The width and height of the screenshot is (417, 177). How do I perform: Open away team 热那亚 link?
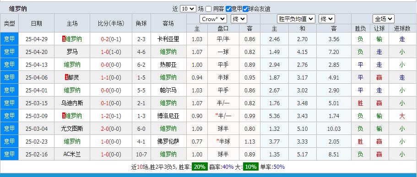[168, 64]
